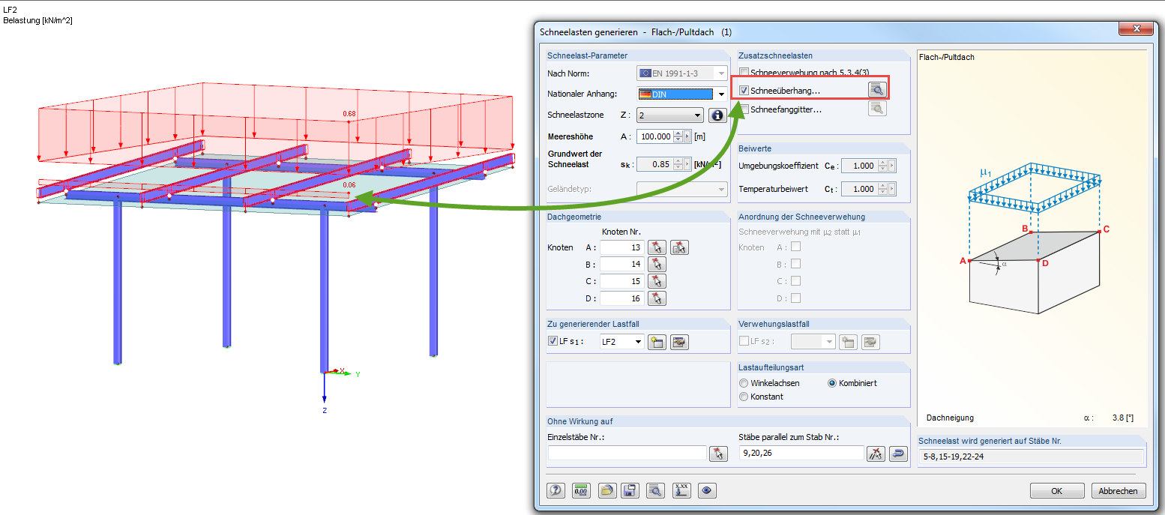Click eye view icon in bottom toolbar
The width and height of the screenshot is (1165, 515).
point(706,491)
